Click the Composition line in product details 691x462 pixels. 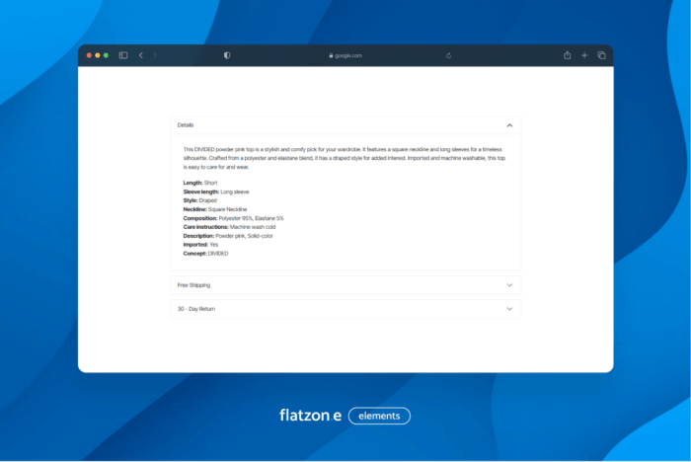233,218
